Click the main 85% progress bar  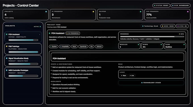[x=152, y=37]
